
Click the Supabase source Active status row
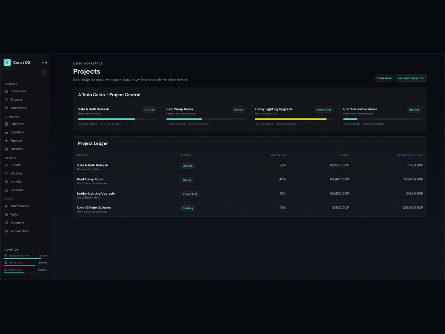25,256
